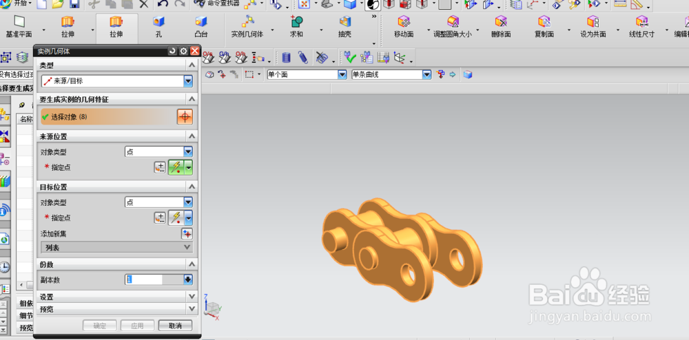
Task: Click the 应用 apply button
Action: click(138, 326)
